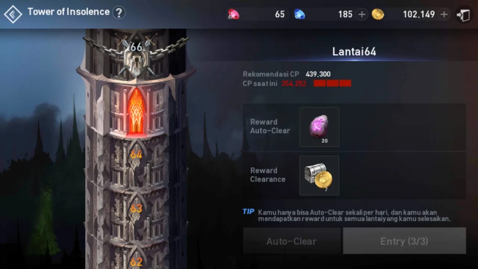478x269 pixels.
Task: Open the Tower of Insolence help question mark
Action: (118, 13)
